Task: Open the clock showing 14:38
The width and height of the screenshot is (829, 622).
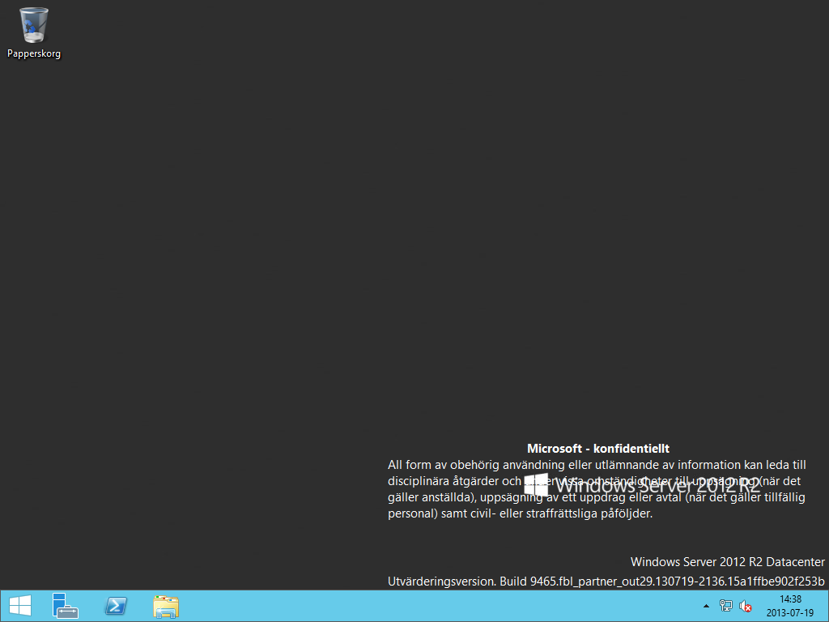Action: [x=790, y=599]
